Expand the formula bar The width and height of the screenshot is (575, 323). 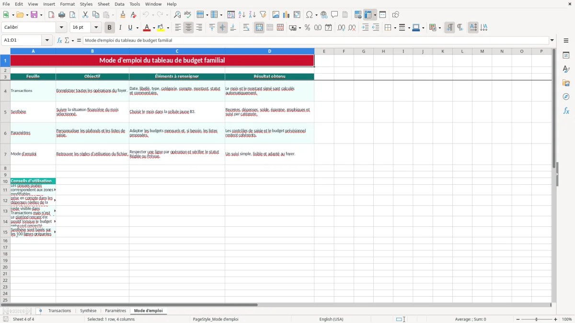(552, 40)
